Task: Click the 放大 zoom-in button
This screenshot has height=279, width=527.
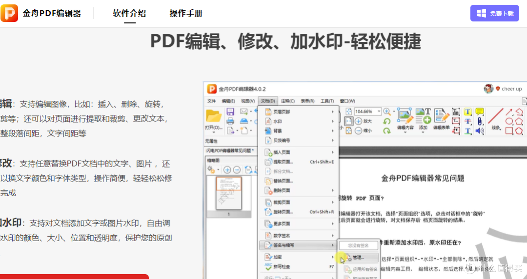Action: click(364, 121)
